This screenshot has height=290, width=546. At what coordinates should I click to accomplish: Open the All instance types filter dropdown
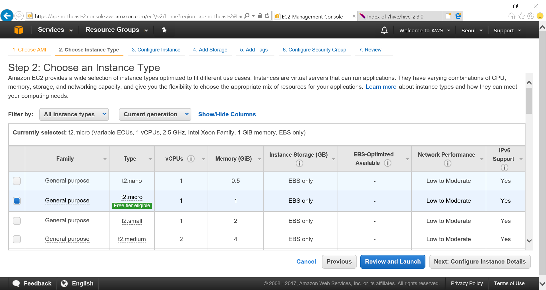tap(74, 114)
